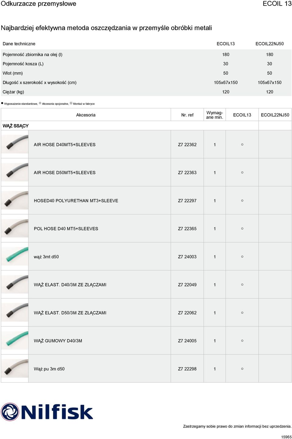Screen dimensions: 292x439
Task: Click the AIR HOSE D40MT5+SLEEVES hose thumbnail
Action: pyautogui.click(x=15, y=144)
